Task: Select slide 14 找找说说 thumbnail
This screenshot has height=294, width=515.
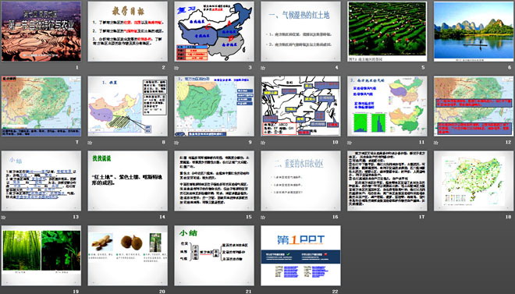Action: coord(128,181)
